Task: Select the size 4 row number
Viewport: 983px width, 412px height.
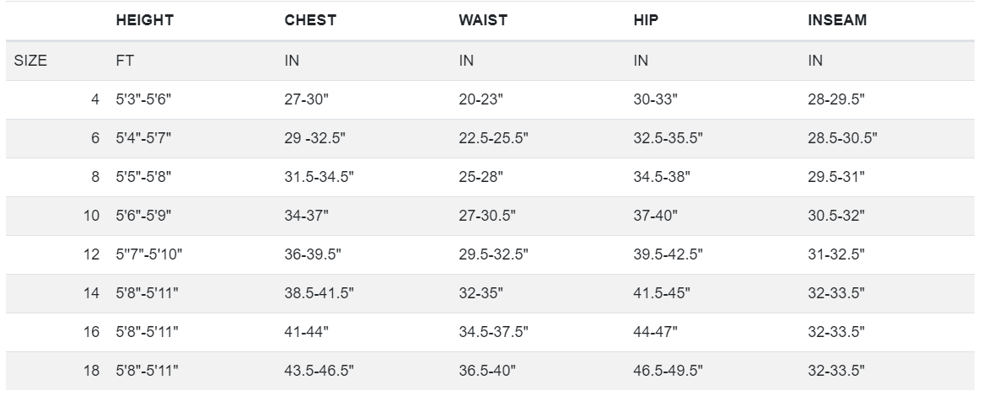Action: tap(94, 99)
